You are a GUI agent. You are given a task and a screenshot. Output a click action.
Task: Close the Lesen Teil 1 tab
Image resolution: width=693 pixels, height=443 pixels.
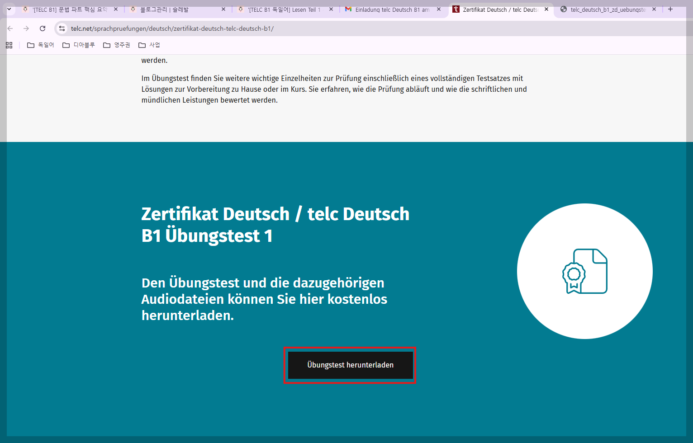click(x=331, y=9)
